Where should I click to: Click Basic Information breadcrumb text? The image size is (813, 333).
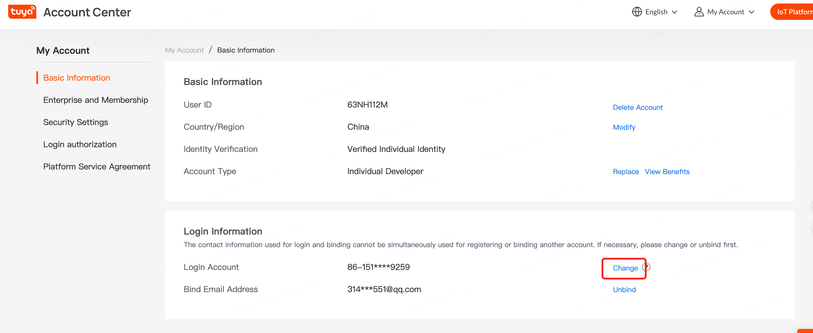[246, 50]
